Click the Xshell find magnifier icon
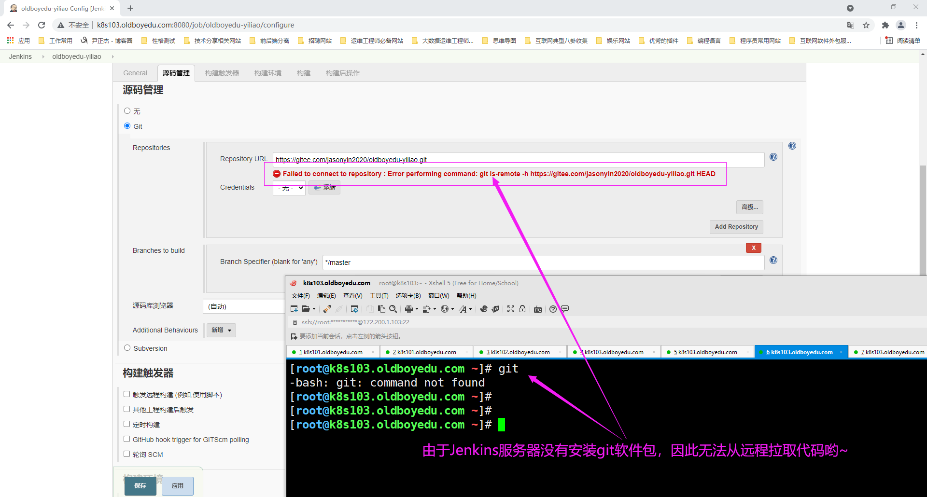This screenshot has height=497, width=927. click(393, 309)
